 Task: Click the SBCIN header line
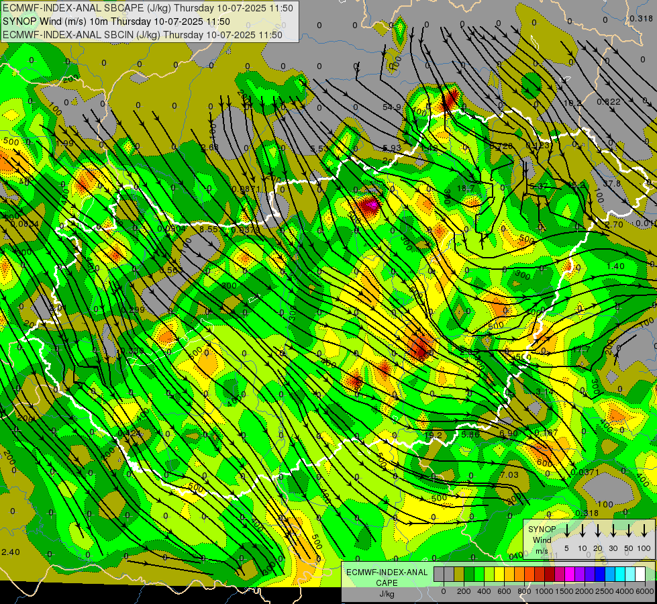click(x=142, y=35)
